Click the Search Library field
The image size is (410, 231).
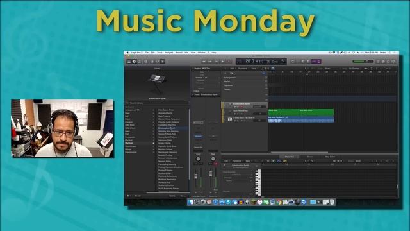[x=157, y=103]
